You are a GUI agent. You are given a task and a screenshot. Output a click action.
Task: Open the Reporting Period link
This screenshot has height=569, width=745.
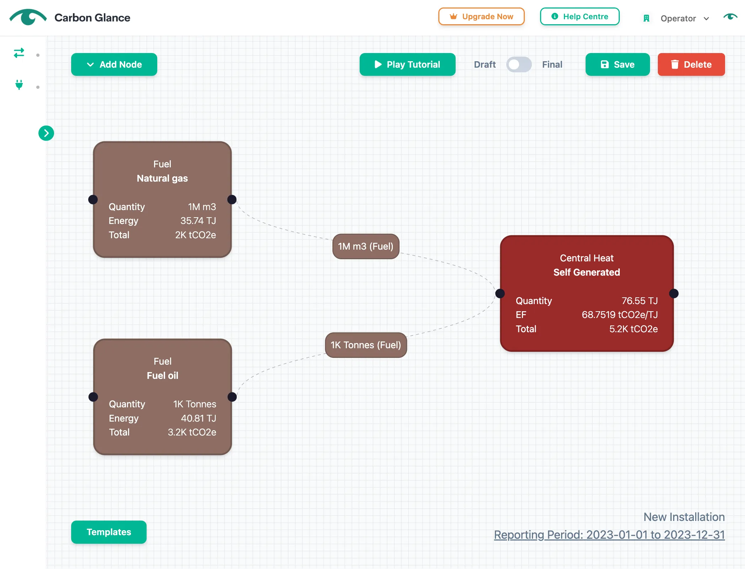point(609,534)
